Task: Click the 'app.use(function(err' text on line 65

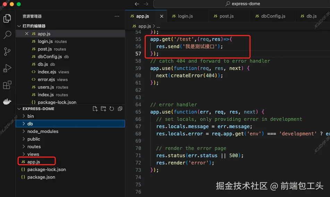Action: click(179, 112)
